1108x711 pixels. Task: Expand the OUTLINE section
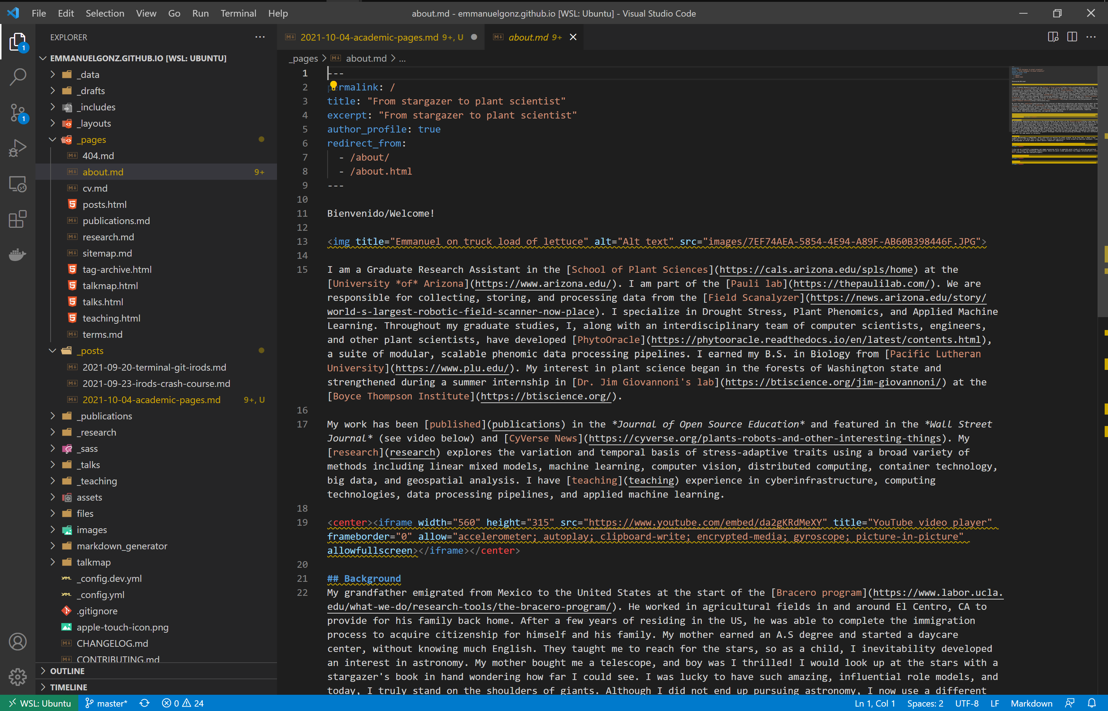[x=68, y=671]
